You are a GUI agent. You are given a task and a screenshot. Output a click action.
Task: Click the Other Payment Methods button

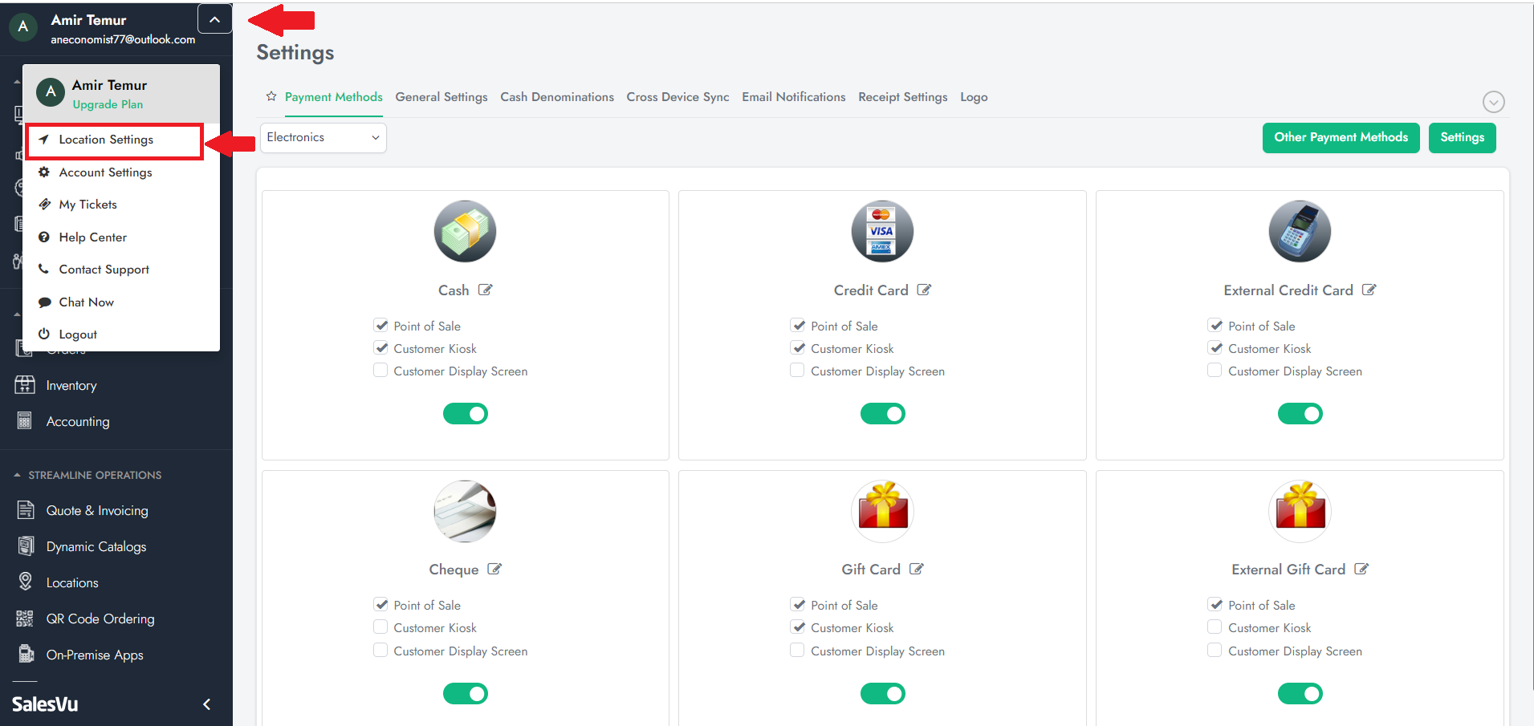click(1341, 137)
